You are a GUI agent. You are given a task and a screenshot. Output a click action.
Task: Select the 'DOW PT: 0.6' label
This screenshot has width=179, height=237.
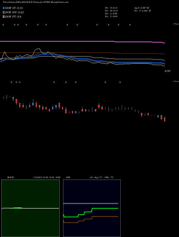[13, 17]
